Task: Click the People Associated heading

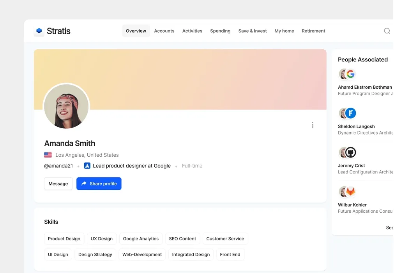Action: (362, 59)
